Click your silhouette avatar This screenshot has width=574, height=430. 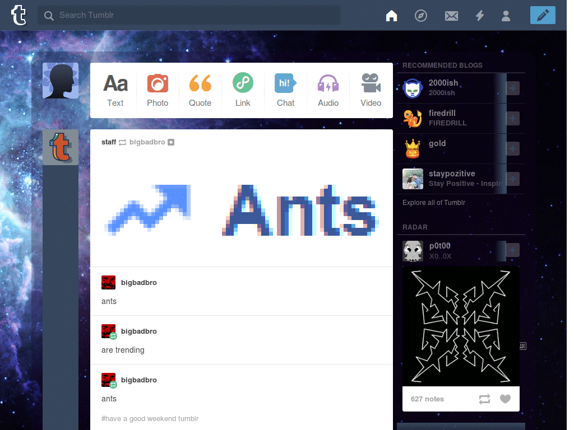coord(61,81)
